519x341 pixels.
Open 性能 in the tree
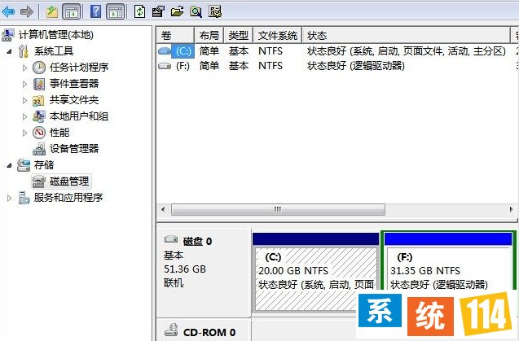(59, 133)
